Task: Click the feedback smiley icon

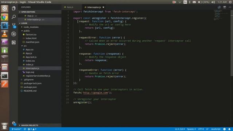Action: [x=225, y=129]
